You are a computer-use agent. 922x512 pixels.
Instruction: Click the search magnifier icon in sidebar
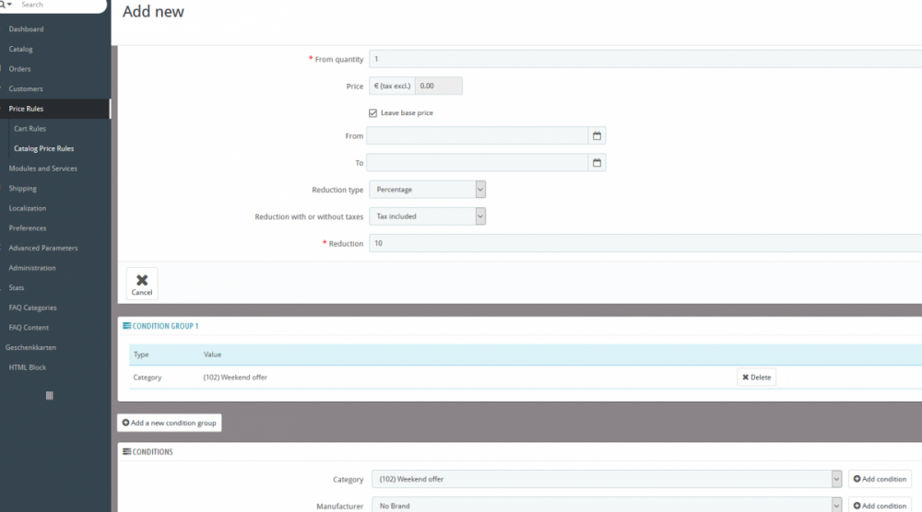(x=5, y=5)
